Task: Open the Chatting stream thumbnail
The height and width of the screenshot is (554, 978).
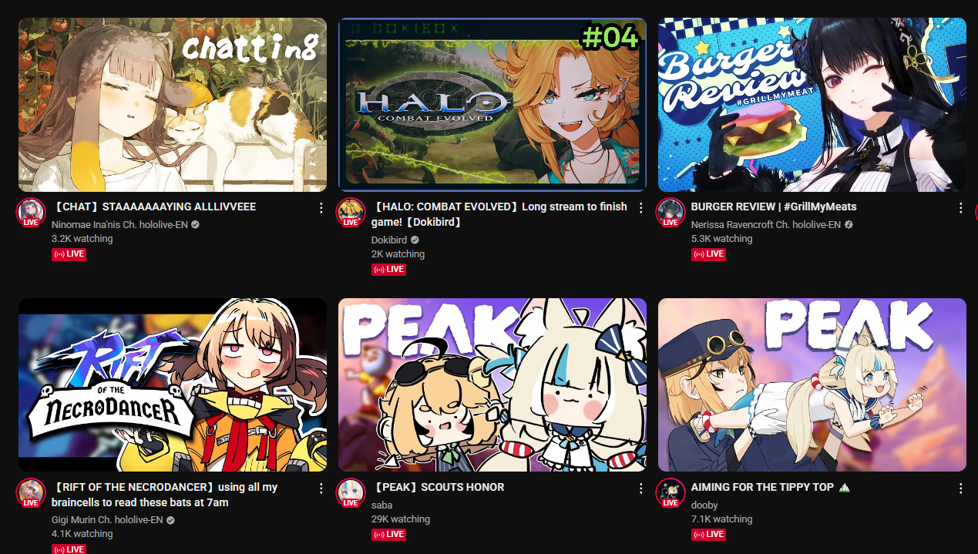Action: tap(173, 105)
